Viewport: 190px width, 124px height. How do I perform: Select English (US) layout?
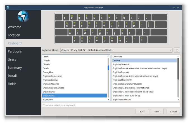click(74, 96)
